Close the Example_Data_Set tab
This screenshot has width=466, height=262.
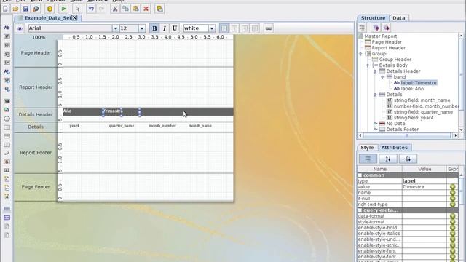click(74, 17)
